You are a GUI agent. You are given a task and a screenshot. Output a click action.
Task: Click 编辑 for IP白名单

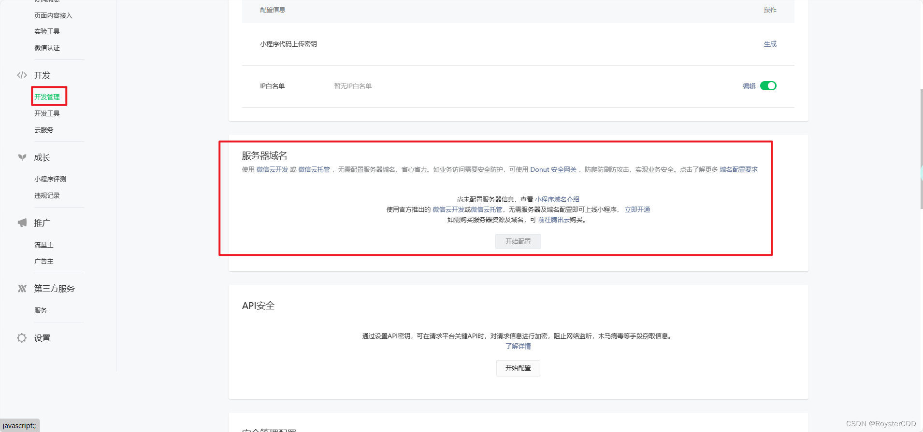[x=749, y=86]
